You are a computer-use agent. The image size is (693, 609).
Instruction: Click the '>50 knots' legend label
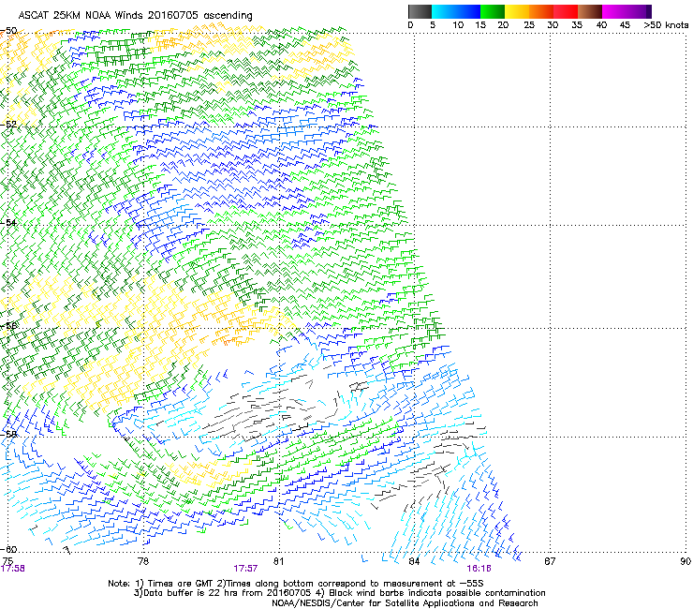666,25
